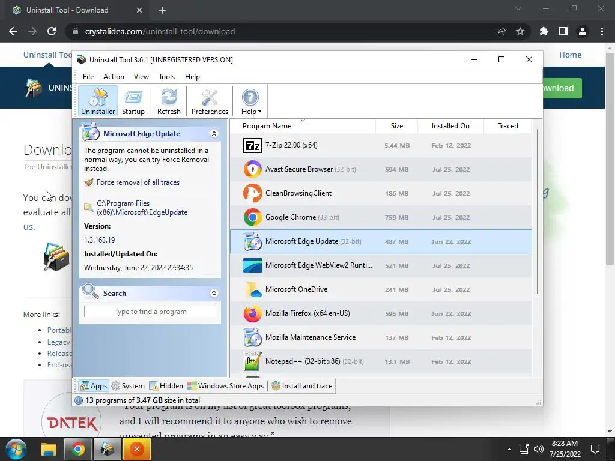This screenshot has height=461, width=615.
Task: Click the Uninstall Tool window title icon
Action: [x=82, y=59]
